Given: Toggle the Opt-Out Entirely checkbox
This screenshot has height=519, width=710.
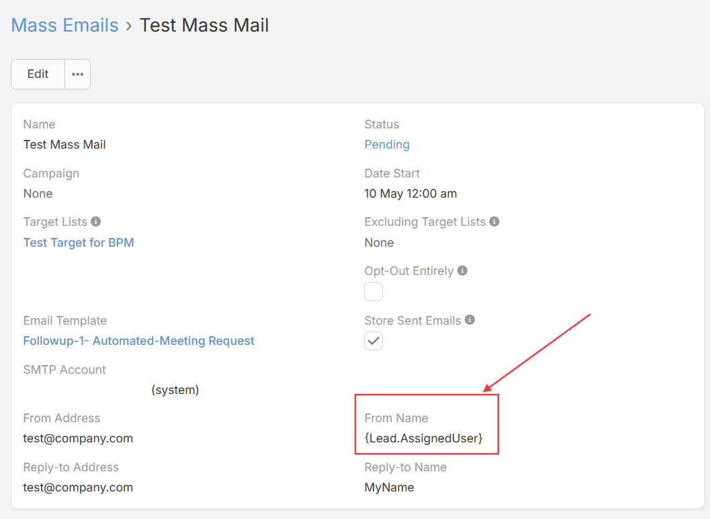Looking at the screenshot, I should click(x=373, y=292).
